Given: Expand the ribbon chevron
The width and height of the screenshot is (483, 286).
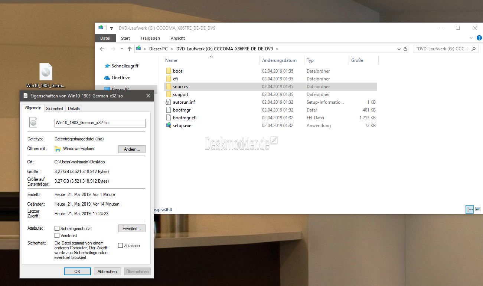Looking at the screenshot, I should coord(471,38).
